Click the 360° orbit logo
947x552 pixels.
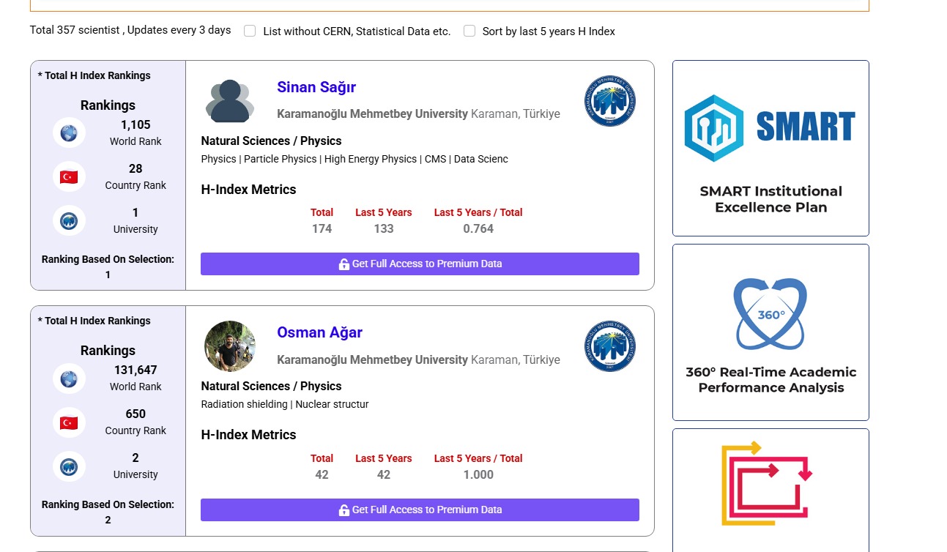click(x=770, y=314)
